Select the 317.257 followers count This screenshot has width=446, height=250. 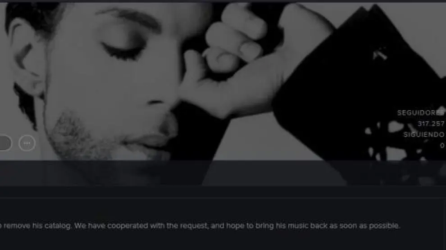[x=431, y=124]
